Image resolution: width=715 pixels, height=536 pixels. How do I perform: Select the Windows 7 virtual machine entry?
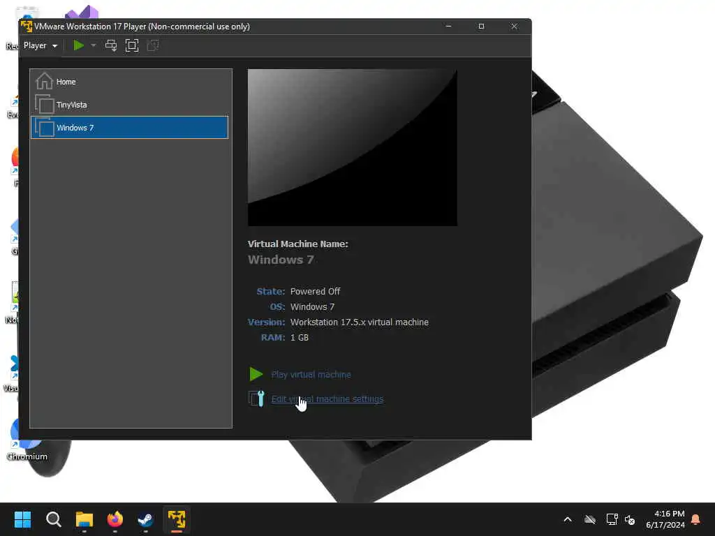(x=129, y=128)
